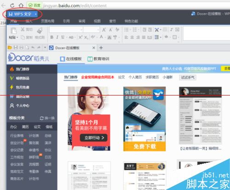Redo the last action

pos(39,47)
